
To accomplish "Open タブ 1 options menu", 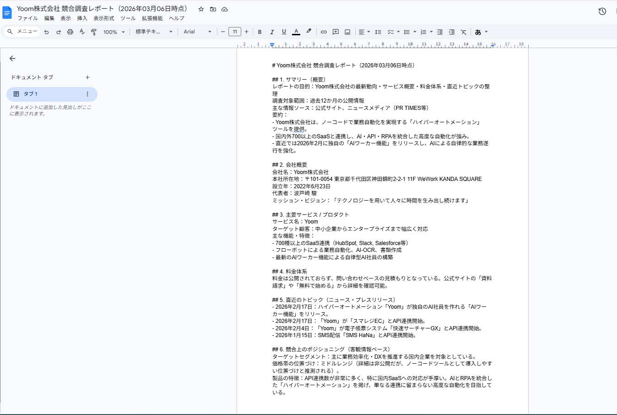I will (87, 94).
